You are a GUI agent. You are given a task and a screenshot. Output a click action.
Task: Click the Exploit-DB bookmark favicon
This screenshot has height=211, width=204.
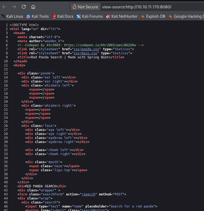coord(143,16)
